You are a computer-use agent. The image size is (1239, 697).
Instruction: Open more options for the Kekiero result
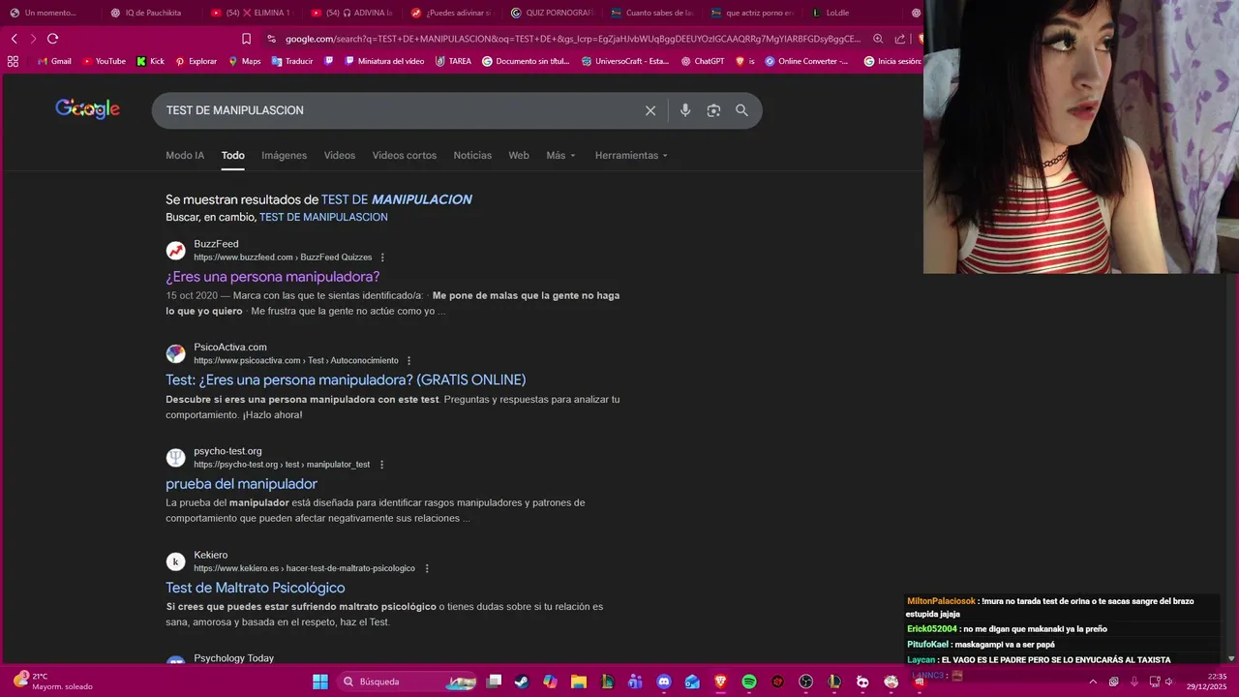pos(427,568)
